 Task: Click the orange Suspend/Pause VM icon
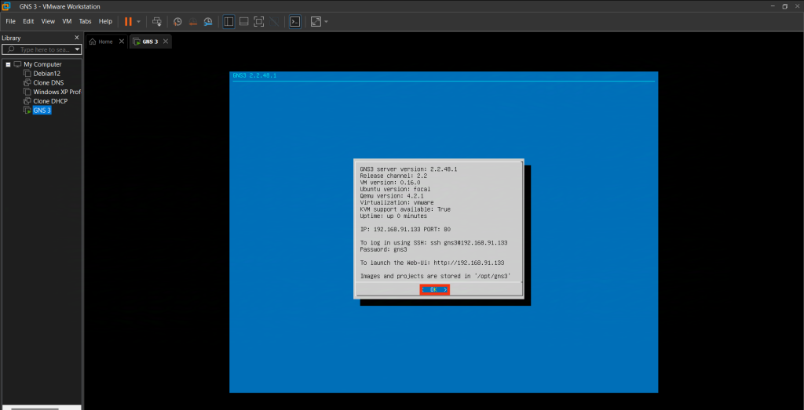coord(128,21)
